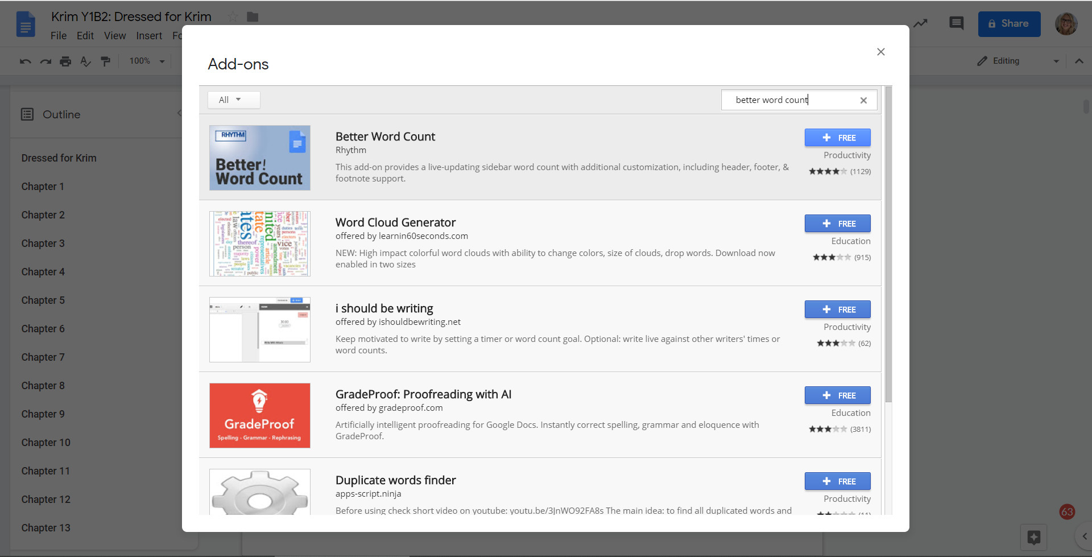1092x557 pixels.
Task: Click the blue Share button
Action: (1009, 24)
